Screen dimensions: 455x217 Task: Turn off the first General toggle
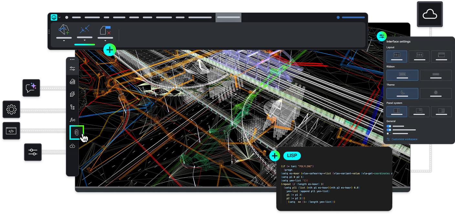389,126
